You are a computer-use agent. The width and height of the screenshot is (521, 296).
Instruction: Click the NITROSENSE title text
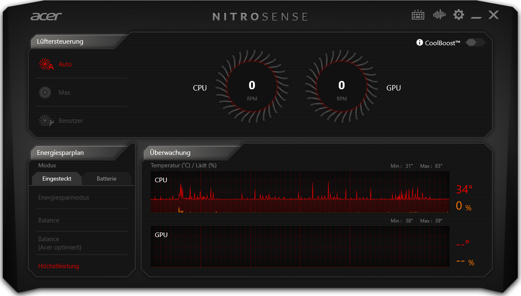(260, 17)
